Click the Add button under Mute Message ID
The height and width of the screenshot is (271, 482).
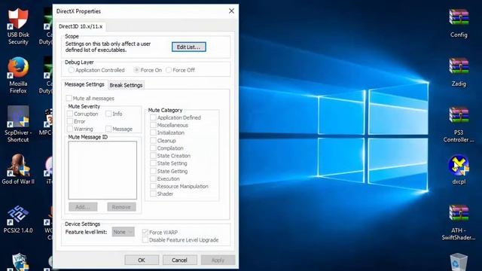[x=83, y=207]
